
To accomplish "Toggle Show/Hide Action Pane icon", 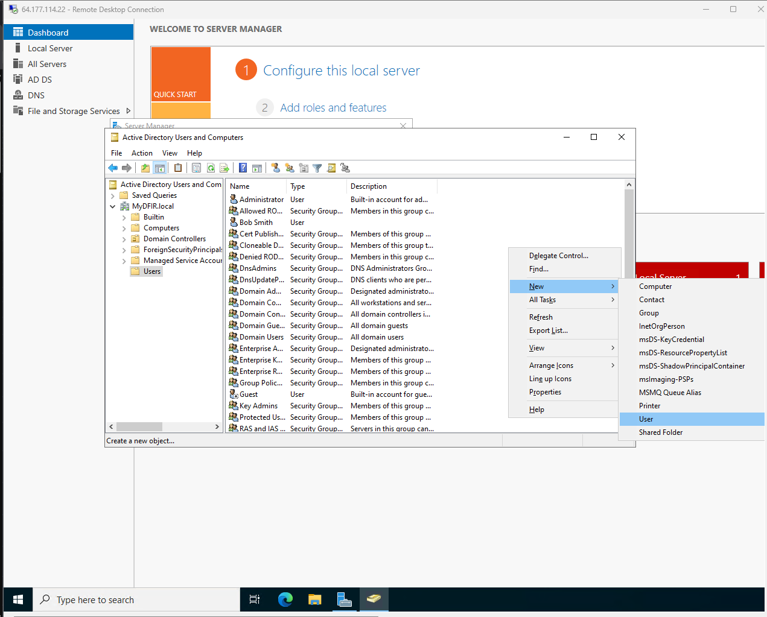I will (257, 168).
